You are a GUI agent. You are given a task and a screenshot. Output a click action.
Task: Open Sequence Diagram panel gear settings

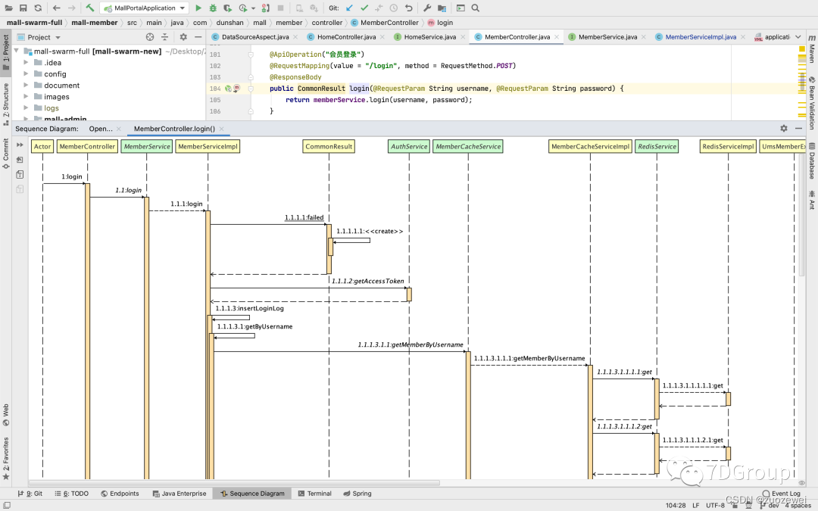784,128
